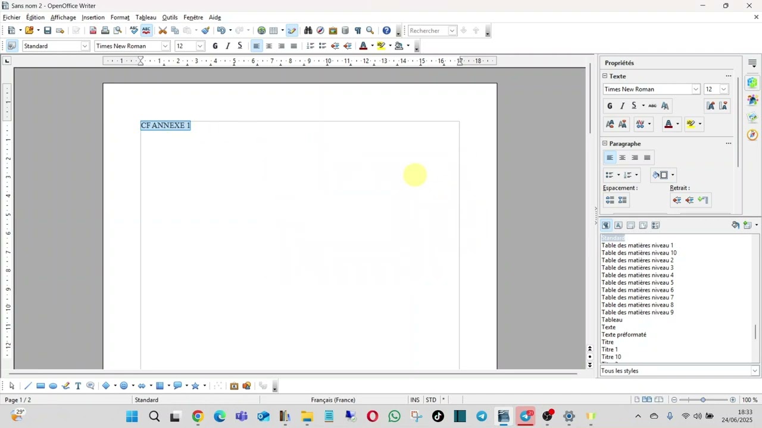Open Data Sources icon
762x428 pixels.
[345, 30]
